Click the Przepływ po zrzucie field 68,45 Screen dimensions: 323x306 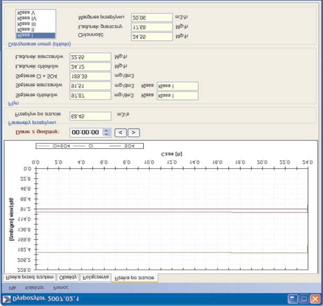click(x=90, y=116)
